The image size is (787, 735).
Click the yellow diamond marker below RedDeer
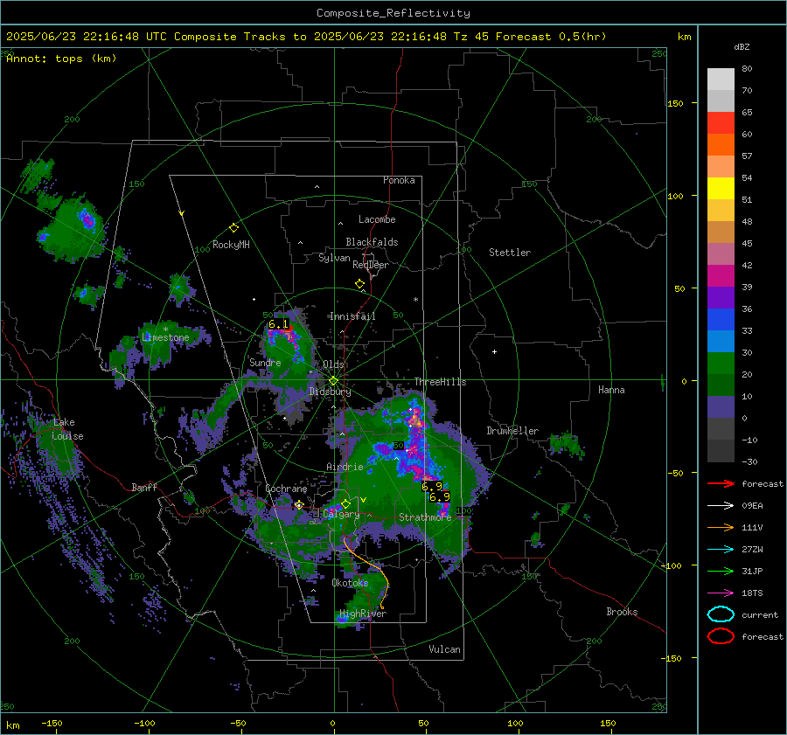[x=359, y=284]
